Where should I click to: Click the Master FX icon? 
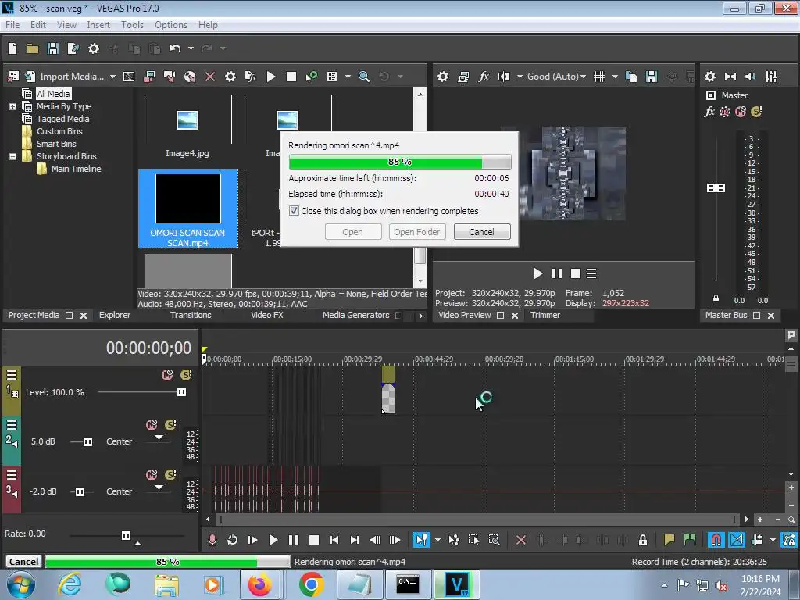pos(709,111)
